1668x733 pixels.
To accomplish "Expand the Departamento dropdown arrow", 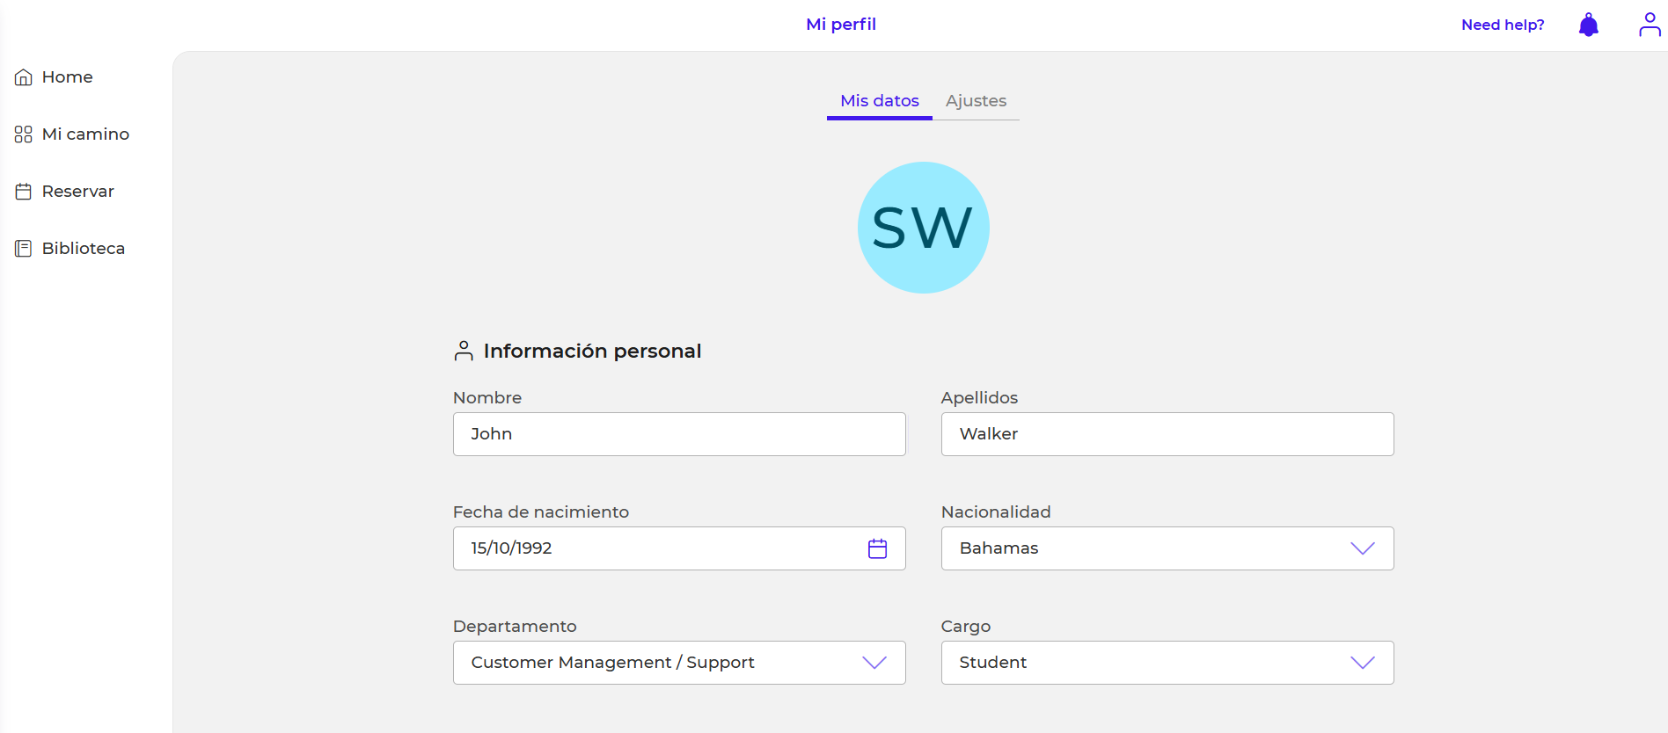I will click(874, 663).
